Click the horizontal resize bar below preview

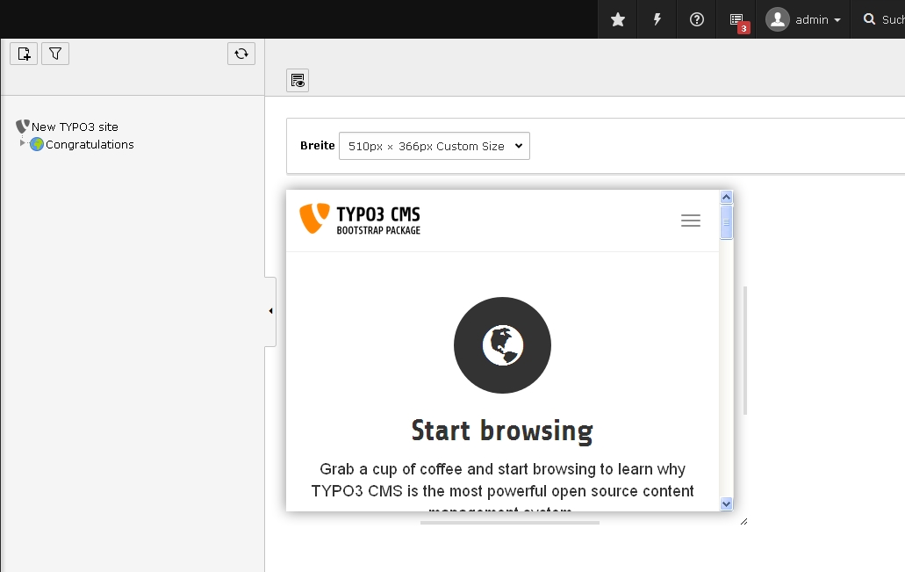click(x=510, y=523)
